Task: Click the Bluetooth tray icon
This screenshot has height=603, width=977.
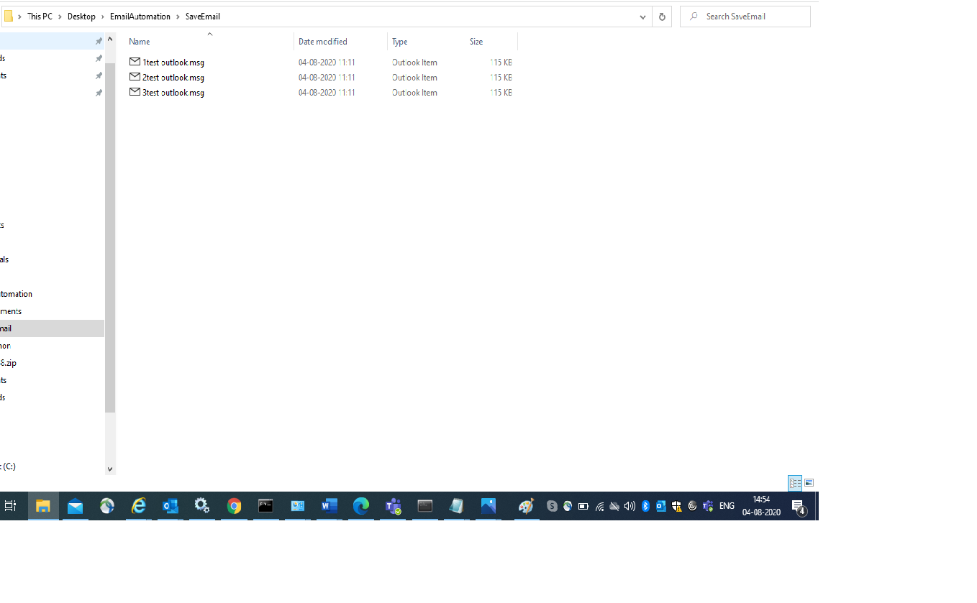Action: point(645,506)
